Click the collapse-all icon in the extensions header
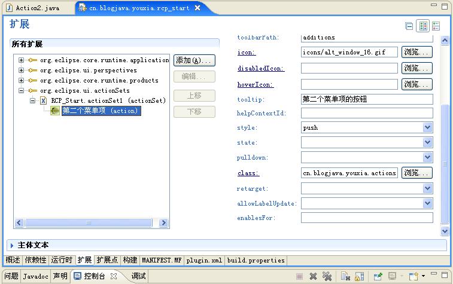Viewport: 453px width, 284px height. [409, 26]
